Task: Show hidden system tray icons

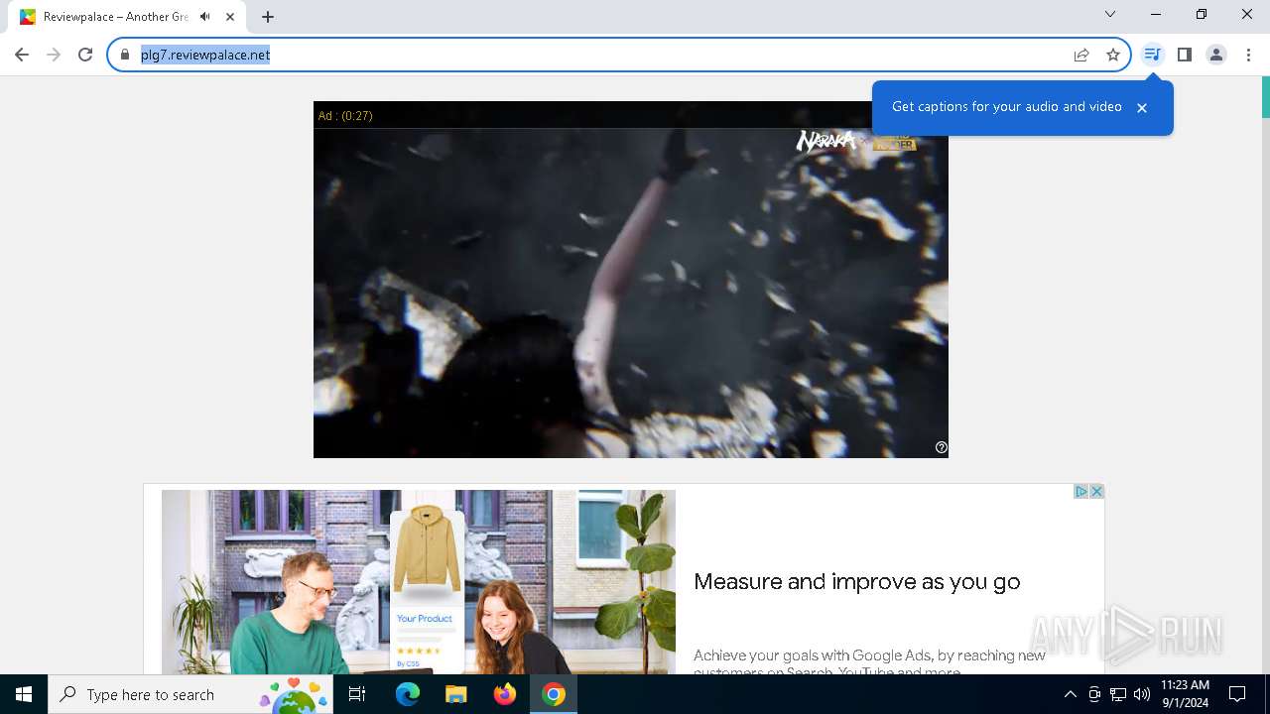Action: tap(1070, 694)
